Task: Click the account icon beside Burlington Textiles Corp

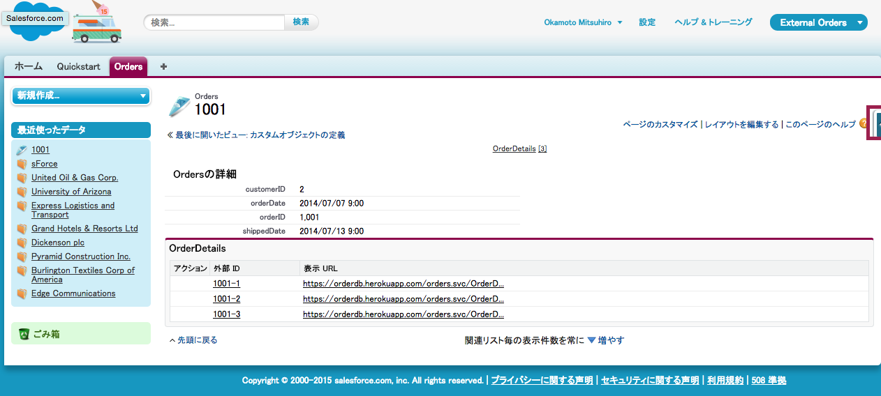Action: [22, 271]
